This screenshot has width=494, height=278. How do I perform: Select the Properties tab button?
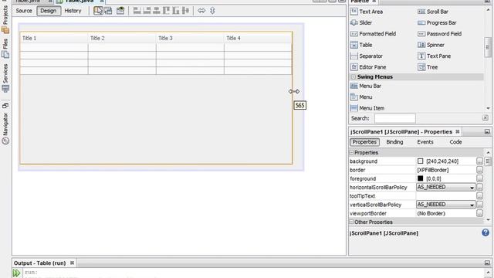coord(364,142)
